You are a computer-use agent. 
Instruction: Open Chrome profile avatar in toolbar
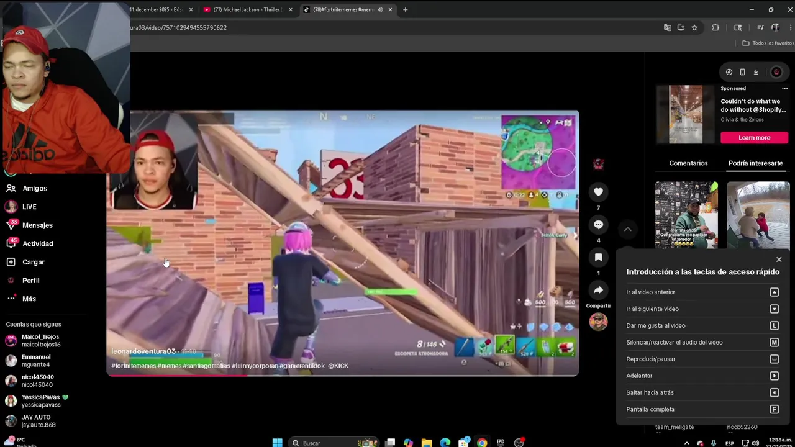[x=775, y=27]
